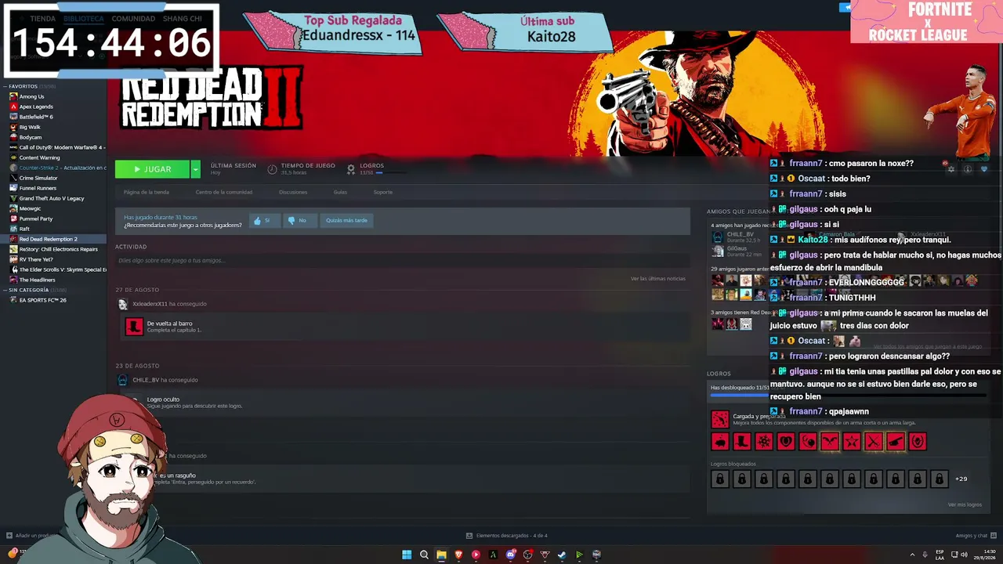The image size is (1003, 564).
Task: Open the TIENDA menu
Action: [x=42, y=19]
